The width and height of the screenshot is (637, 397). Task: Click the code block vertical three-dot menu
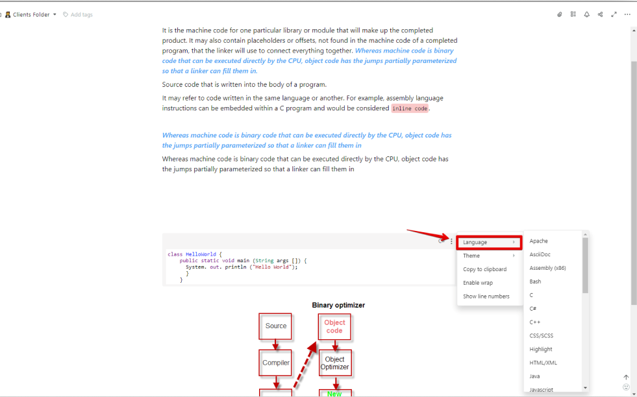(x=451, y=241)
